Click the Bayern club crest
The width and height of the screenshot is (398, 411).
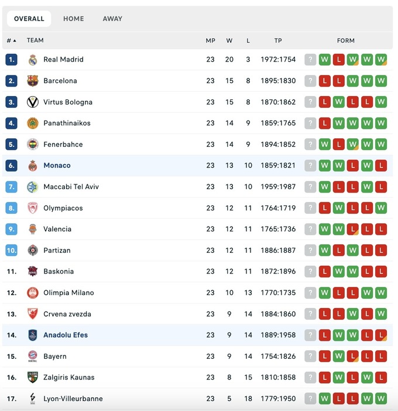coord(33,357)
